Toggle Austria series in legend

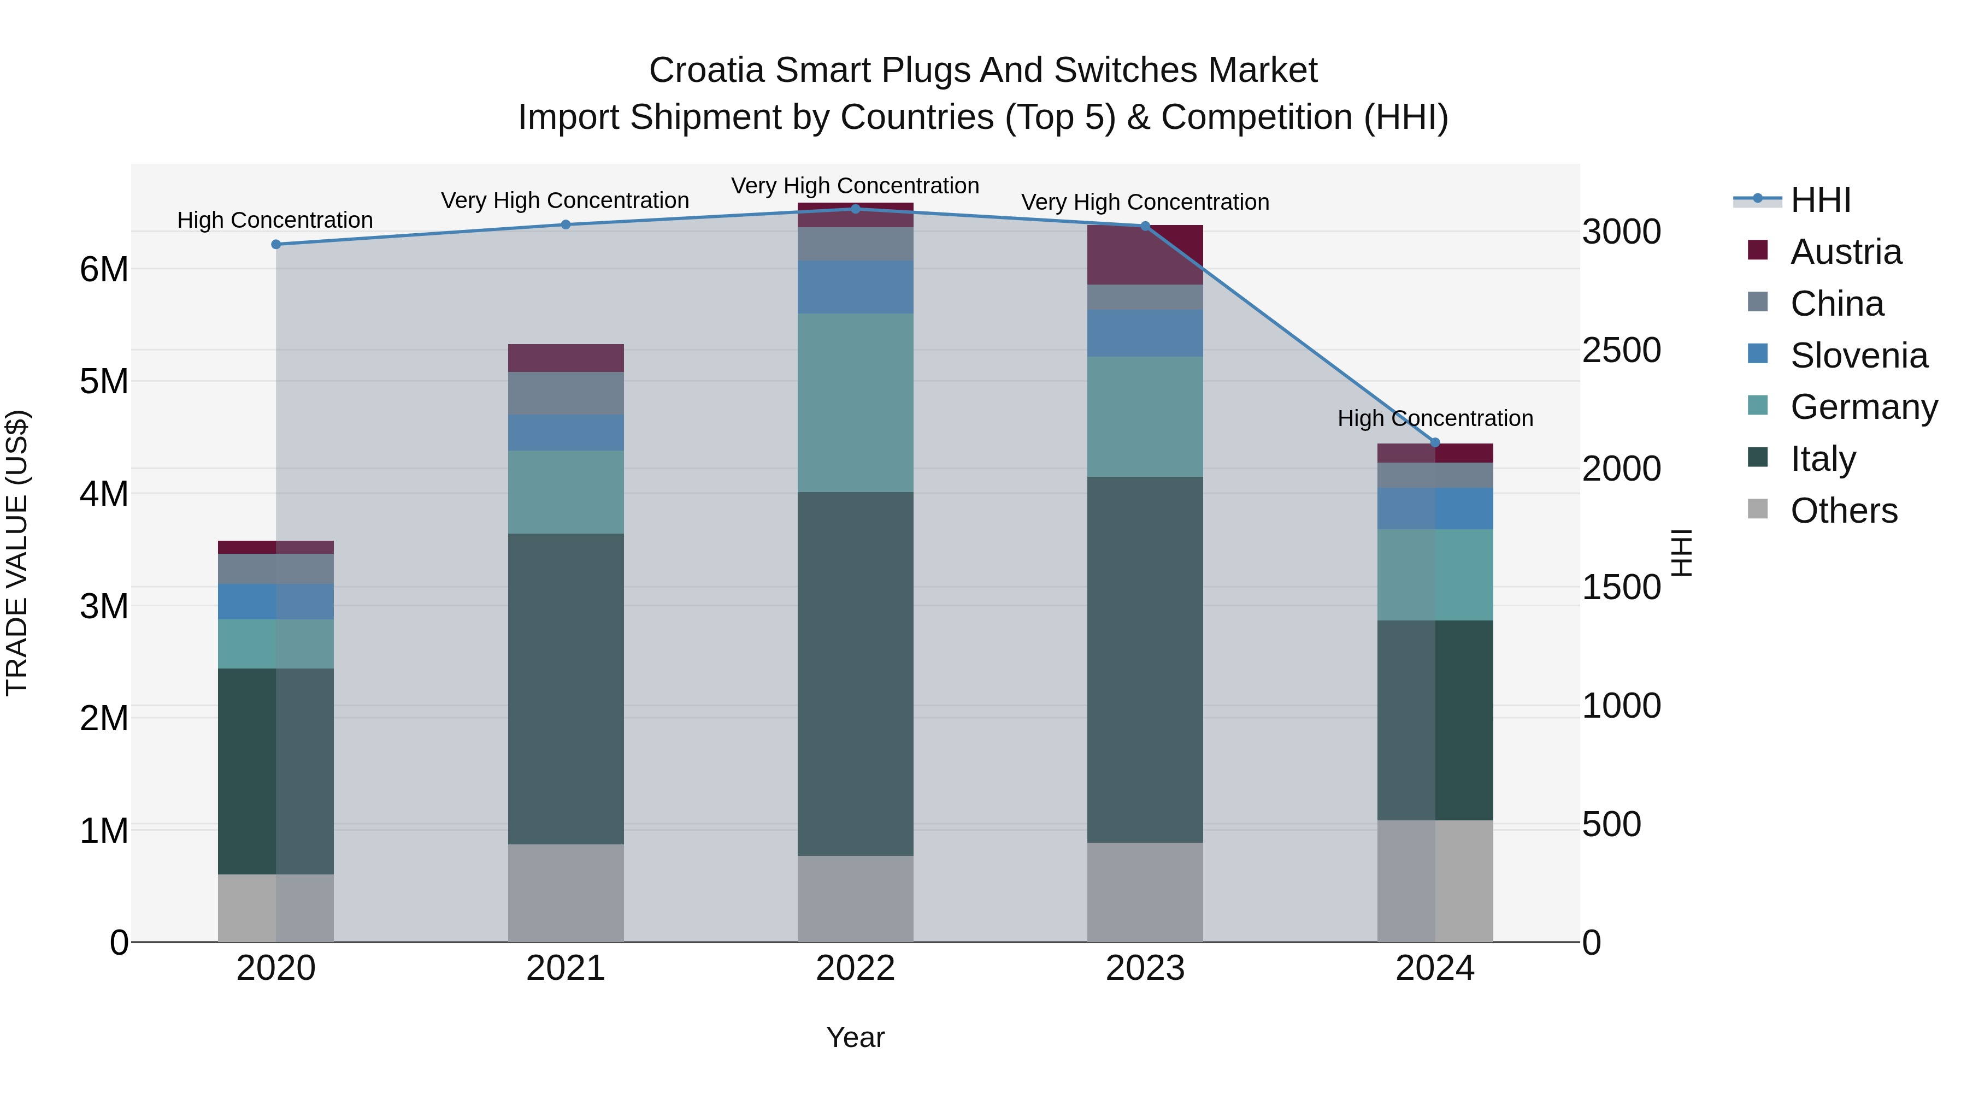1825,251
